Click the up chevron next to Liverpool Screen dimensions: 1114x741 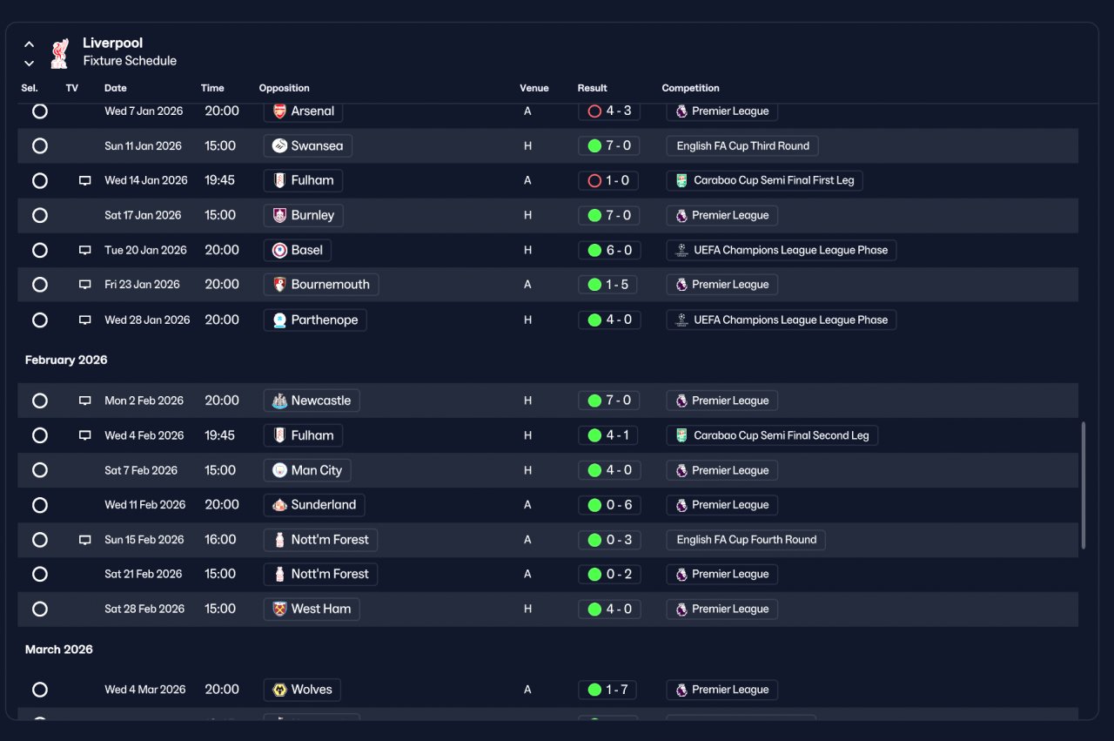29,44
